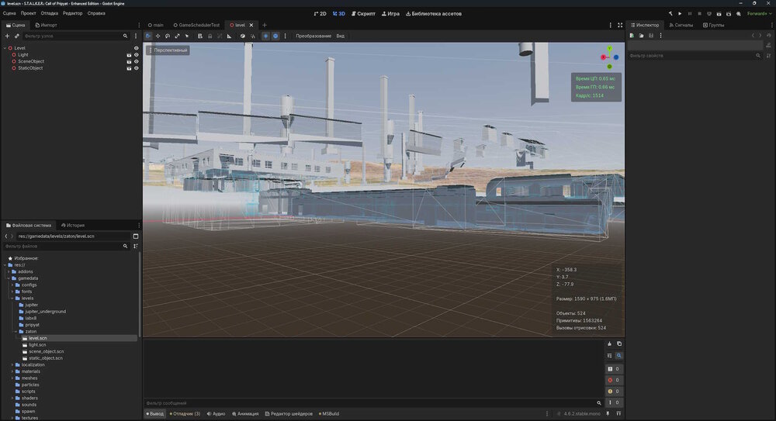Image resolution: width=776 pixels, height=421 pixels.
Task: Toggle split mode in the FileSystem dock
Action: tap(136, 236)
